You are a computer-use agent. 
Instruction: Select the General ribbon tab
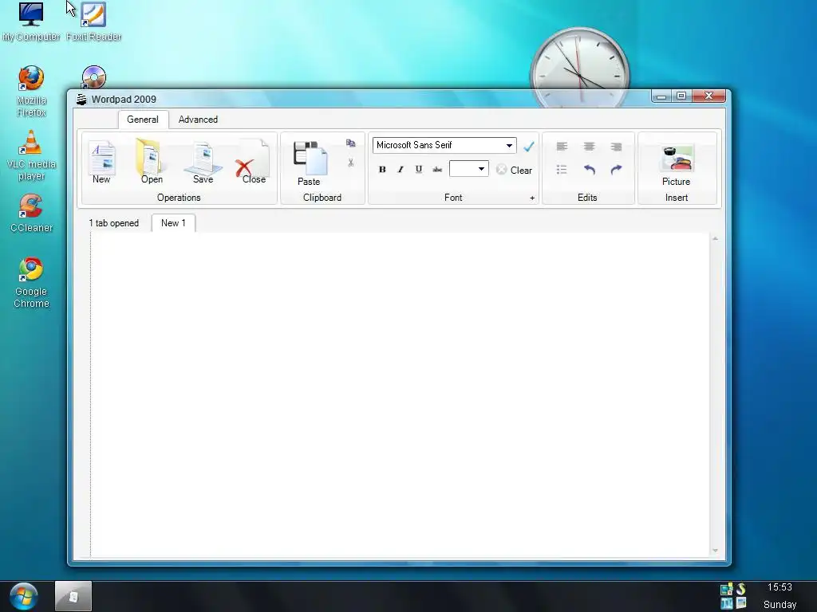coord(143,120)
